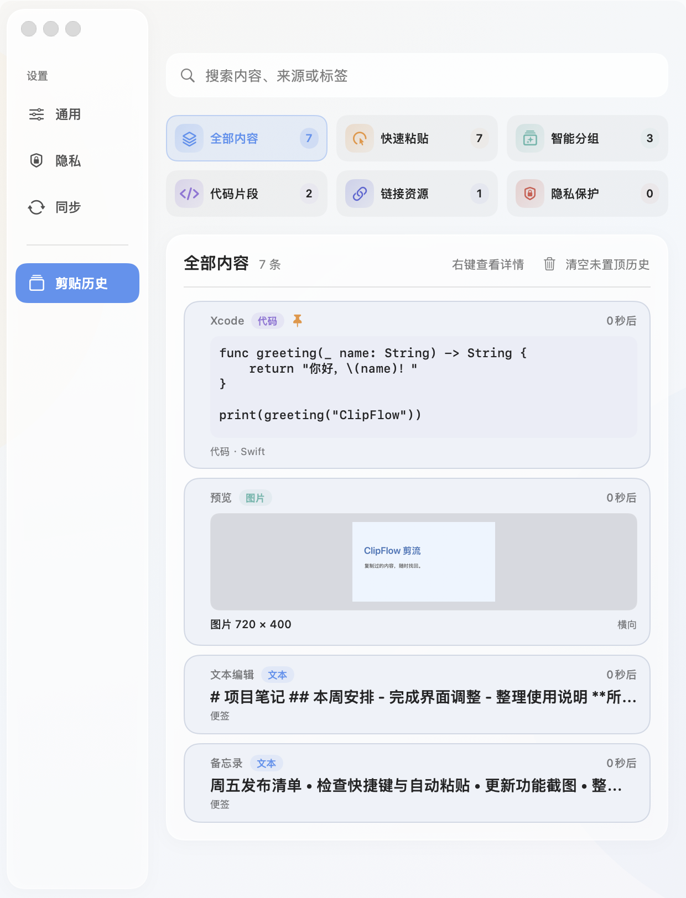Click the quick paste cursor icon
The height and width of the screenshot is (898, 686).
(360, 138)
